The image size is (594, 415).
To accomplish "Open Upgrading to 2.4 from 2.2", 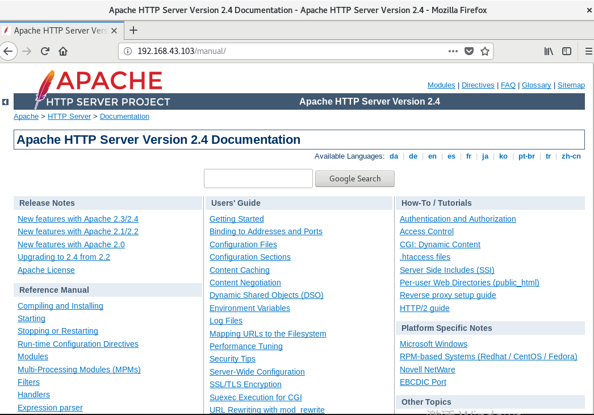I will (64, 257).
